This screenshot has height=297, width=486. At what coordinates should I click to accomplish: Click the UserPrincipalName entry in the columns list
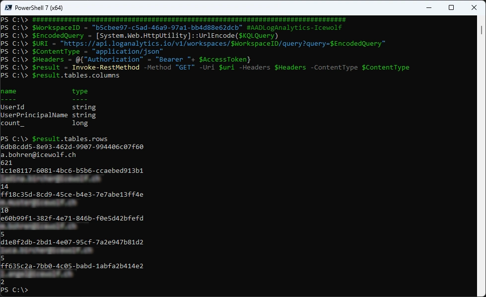[34, 115]
